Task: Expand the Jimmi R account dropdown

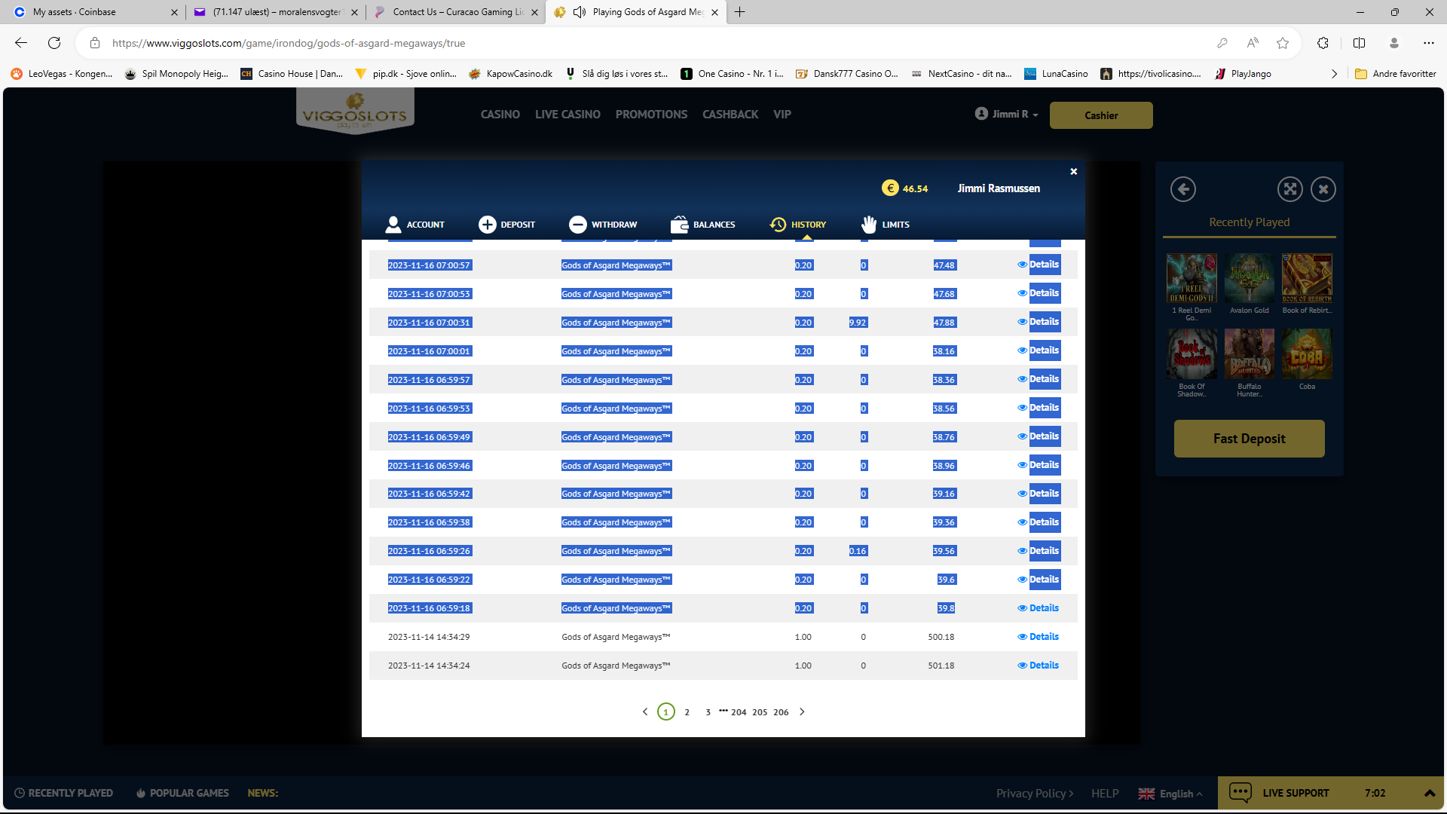Action: (x=1006, y=114)
